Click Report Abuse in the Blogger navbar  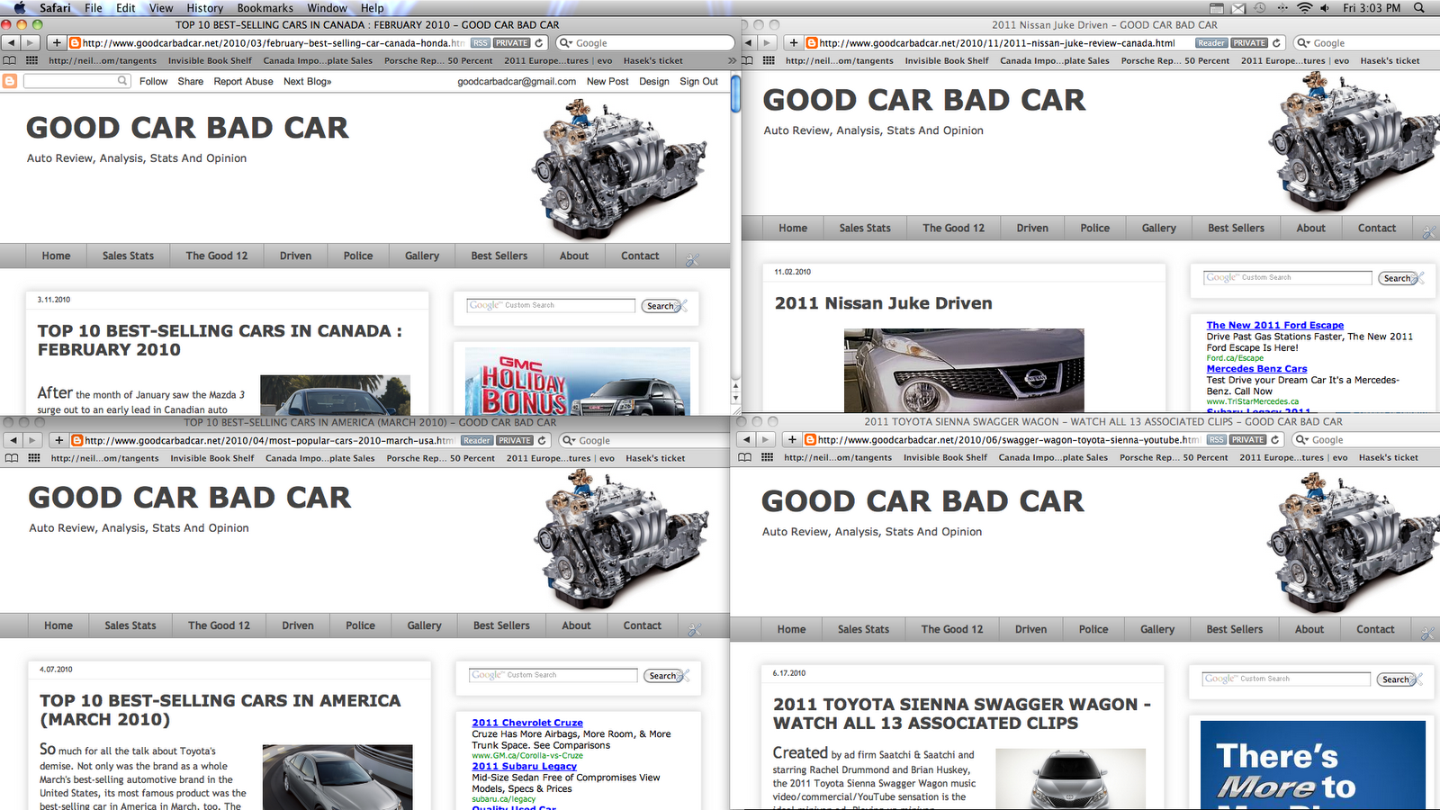point(243,81)
